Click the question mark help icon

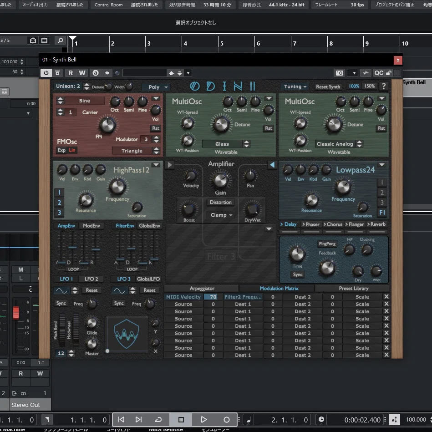[x=383, y=86]
